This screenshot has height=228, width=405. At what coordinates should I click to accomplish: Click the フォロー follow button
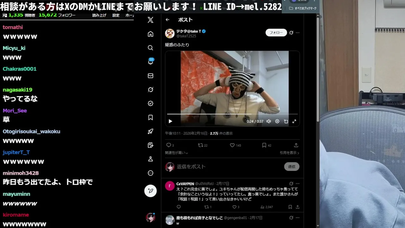276,33
